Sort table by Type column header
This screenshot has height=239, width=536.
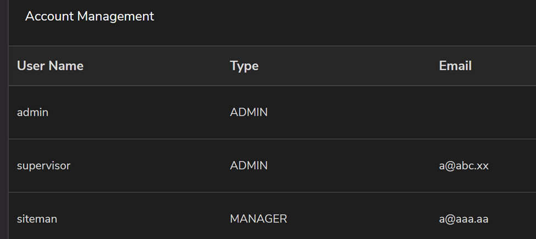pos(244,65)
